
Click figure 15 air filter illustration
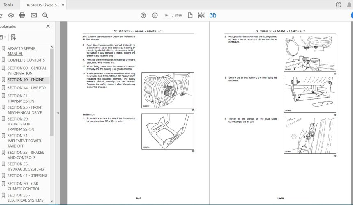point(168,90)
